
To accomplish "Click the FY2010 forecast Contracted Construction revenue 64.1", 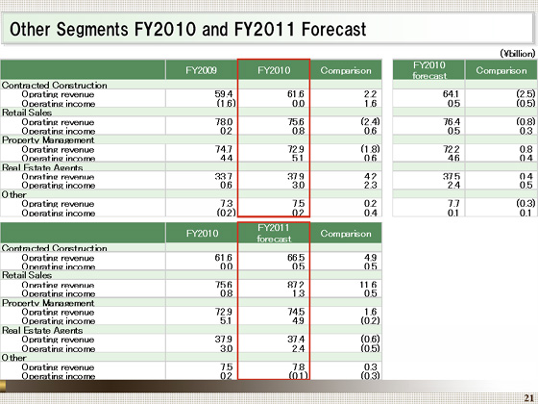I will 451,94.
